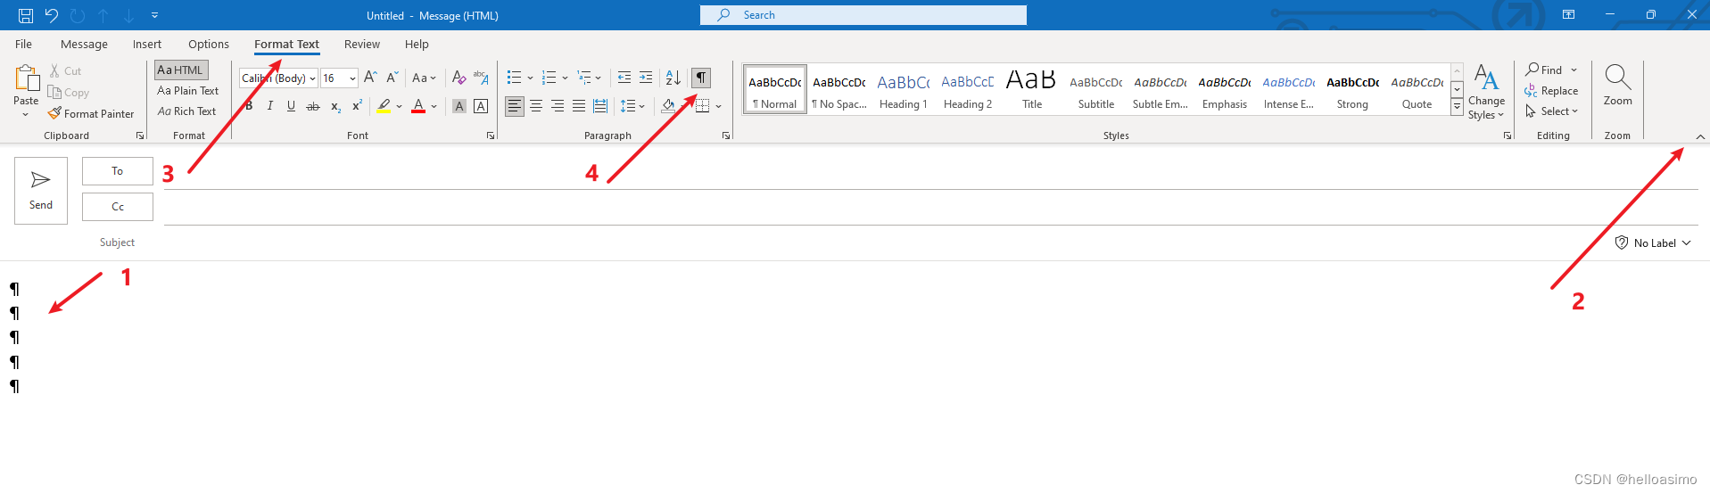Apply the Title style thumbnail
The height and width of the screenshot is (493, 1710).
coord(1031,89)
